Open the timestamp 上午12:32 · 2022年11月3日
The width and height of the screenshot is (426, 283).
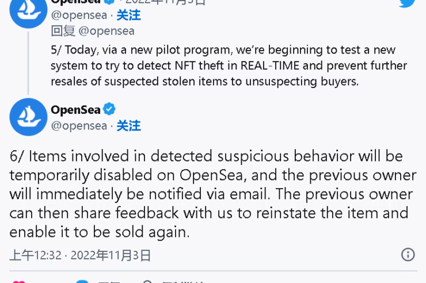pyautogui.click(x=80, y=255)
